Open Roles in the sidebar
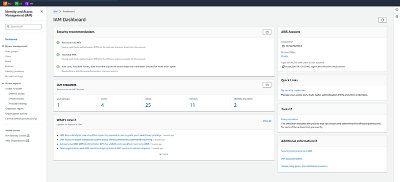The image size is (400, 182). click(8, 61)
